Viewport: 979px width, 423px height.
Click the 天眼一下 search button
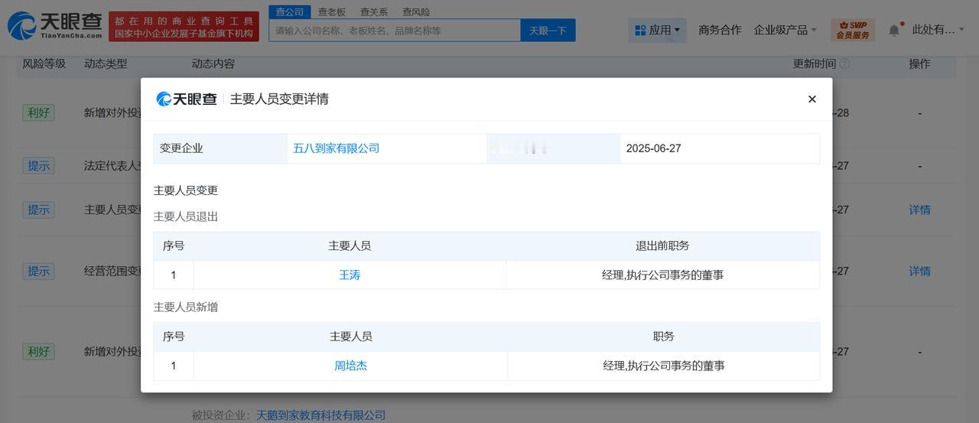[548, 31]
